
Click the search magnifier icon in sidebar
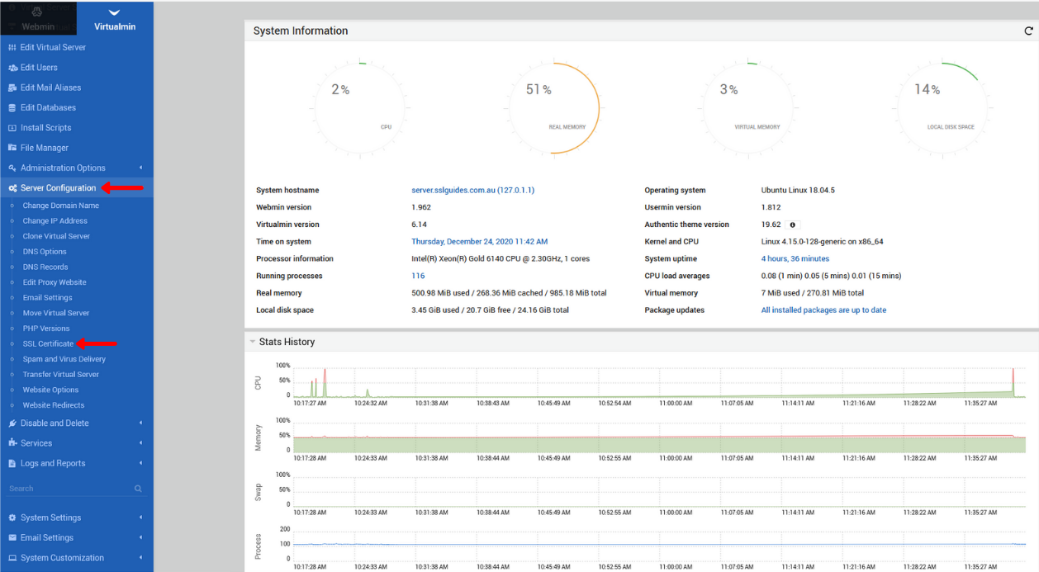[138, 488]
